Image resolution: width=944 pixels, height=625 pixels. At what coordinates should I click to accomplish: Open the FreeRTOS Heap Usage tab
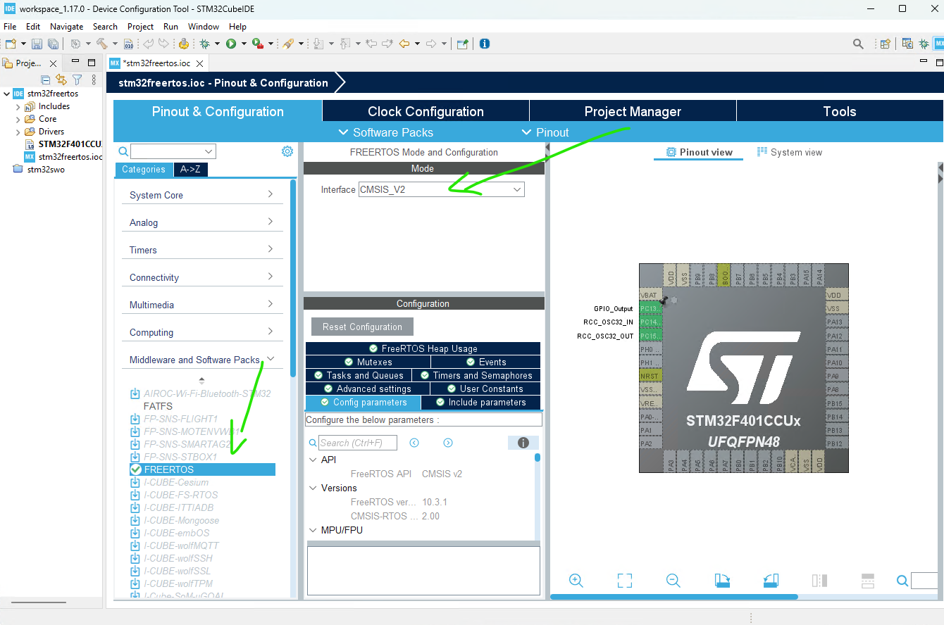pyautogui.click(x=423, y=348)
